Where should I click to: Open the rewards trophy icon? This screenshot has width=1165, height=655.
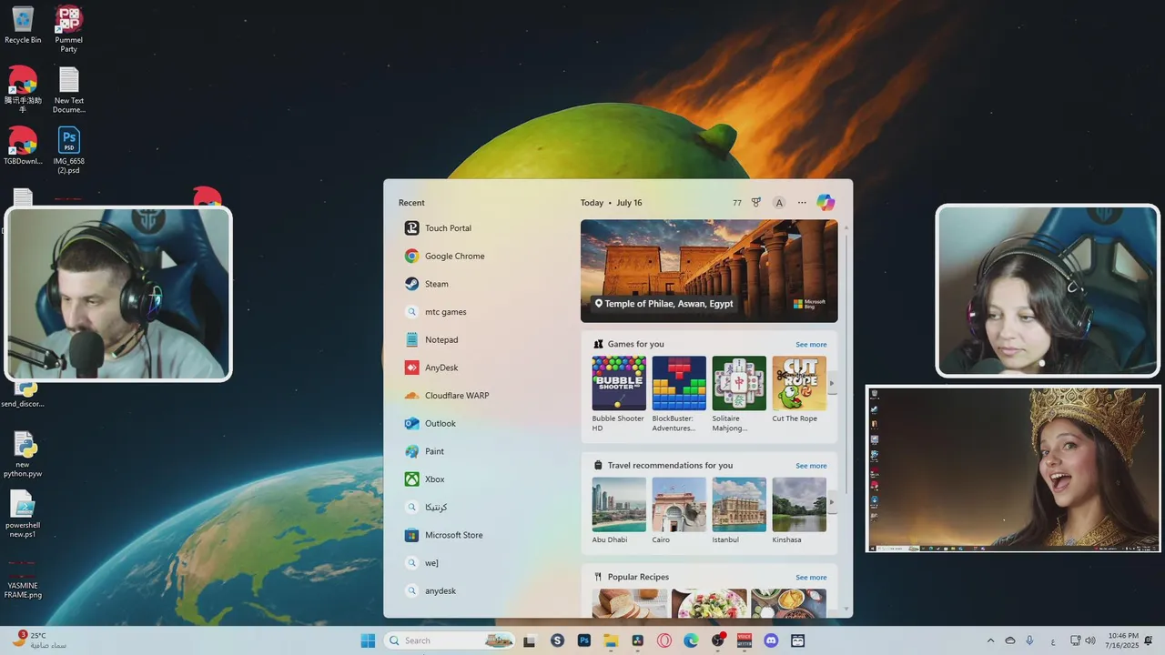tap(756, 203)
